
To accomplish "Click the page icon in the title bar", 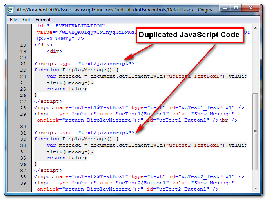I will pos(10,9).
